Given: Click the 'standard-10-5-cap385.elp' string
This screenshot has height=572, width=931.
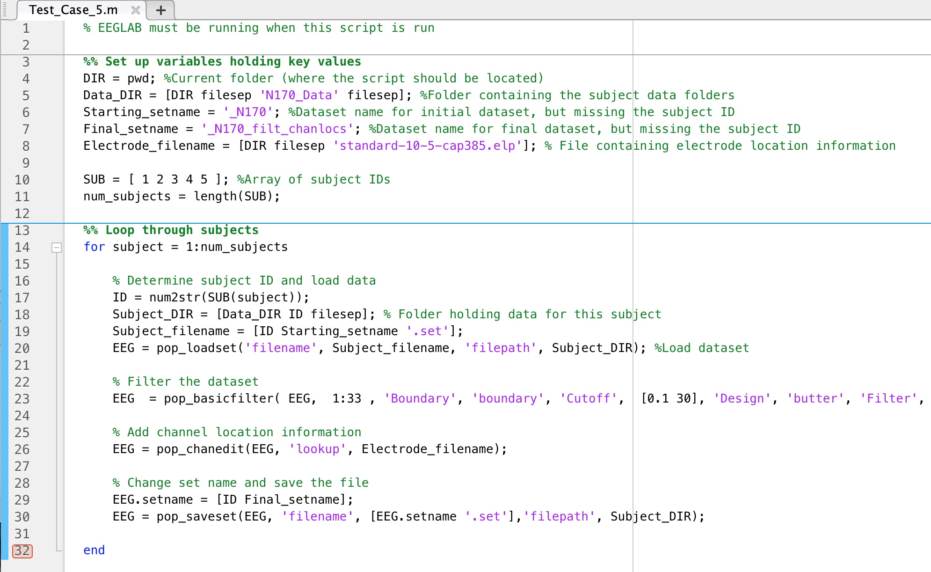Looking at the screenshot, I should pos(427,146).
